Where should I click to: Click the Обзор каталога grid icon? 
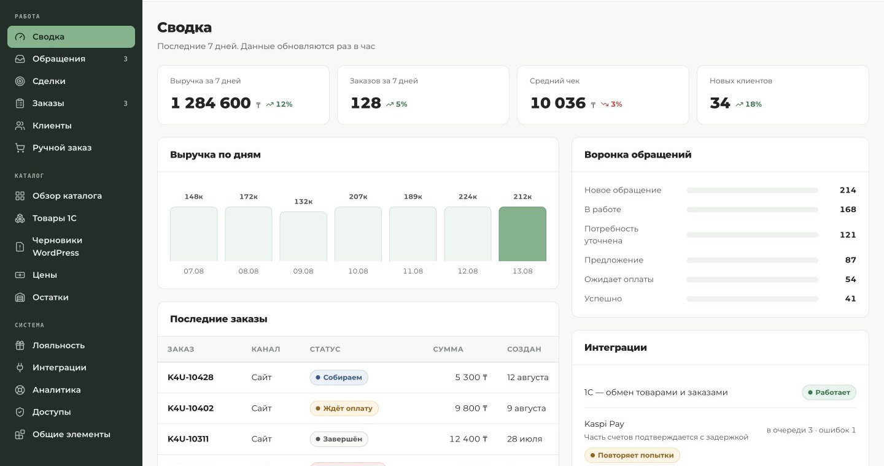pos(20,196)
